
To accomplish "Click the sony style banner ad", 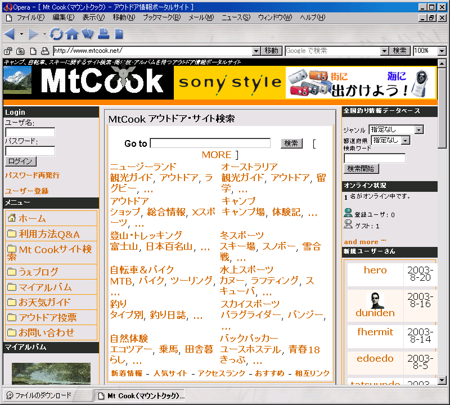I will tap(305, 83).
